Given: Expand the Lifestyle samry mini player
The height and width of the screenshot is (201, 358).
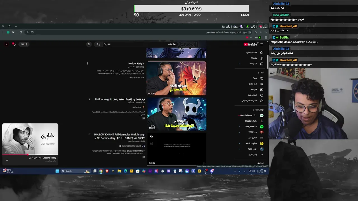Looking at the screenshot, I should pyautogui.click(x=7, y=160).
